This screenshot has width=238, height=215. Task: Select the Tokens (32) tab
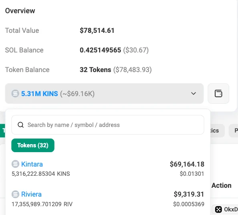click(33, 145)
